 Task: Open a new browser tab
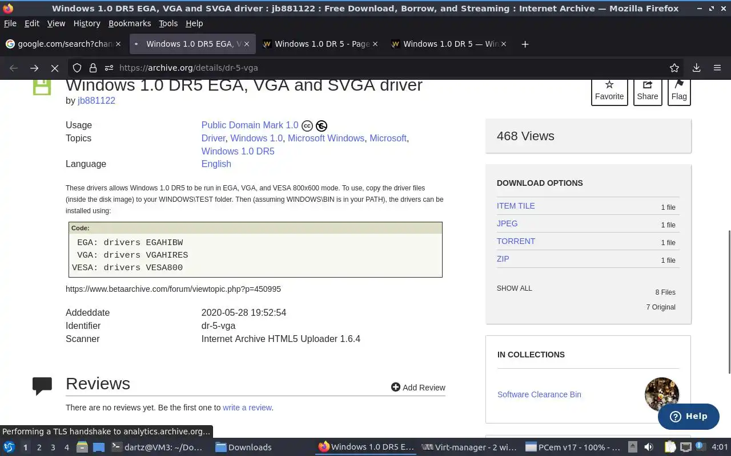(x=525, y=44)
